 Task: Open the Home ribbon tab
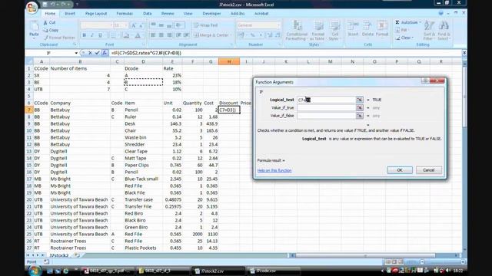(50, 14)
